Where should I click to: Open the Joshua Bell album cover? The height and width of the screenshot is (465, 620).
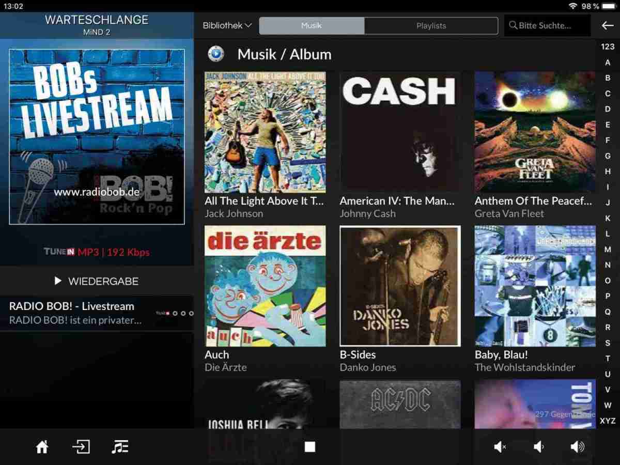pos(265,404)
